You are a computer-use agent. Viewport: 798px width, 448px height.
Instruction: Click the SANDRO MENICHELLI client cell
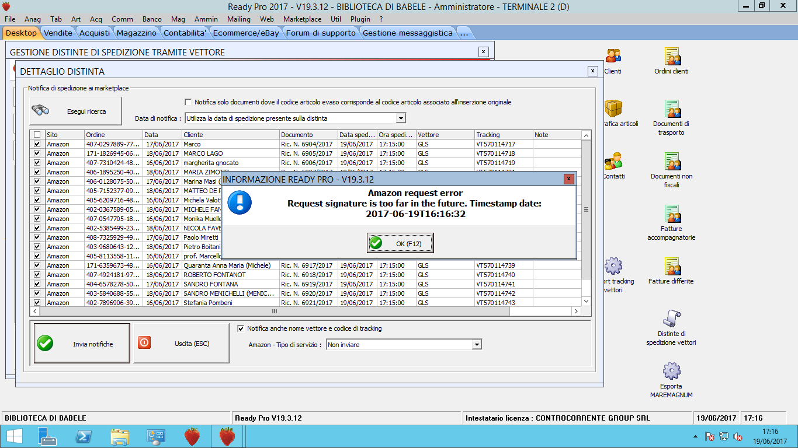tap(230, 293)
